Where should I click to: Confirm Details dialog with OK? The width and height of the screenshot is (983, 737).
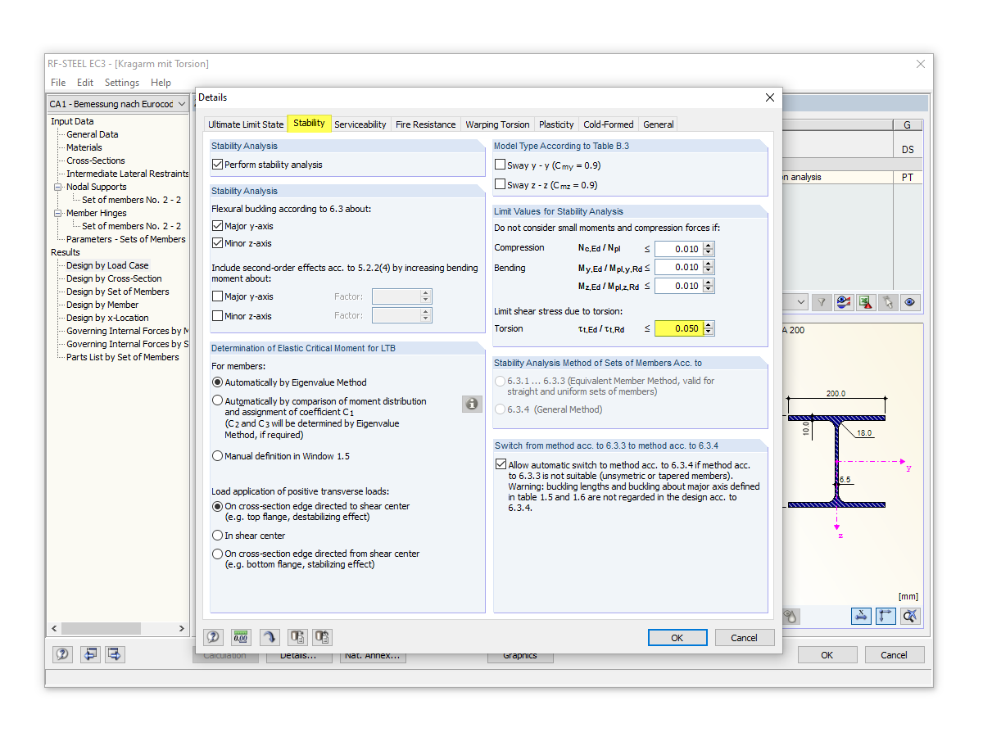click(x=677, y=637)
